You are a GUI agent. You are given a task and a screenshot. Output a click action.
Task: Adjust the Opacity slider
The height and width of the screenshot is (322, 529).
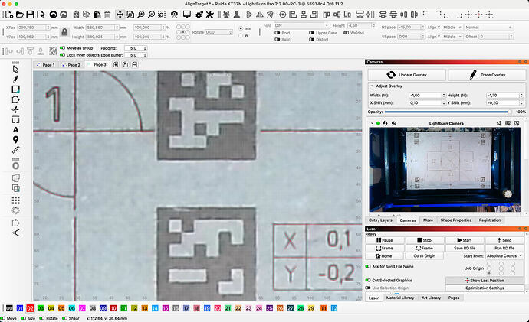pos(448,112)
